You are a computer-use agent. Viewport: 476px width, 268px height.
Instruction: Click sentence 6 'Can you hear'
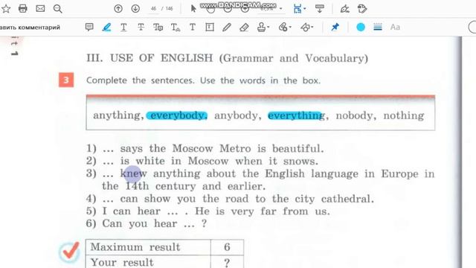pos(147,223)
